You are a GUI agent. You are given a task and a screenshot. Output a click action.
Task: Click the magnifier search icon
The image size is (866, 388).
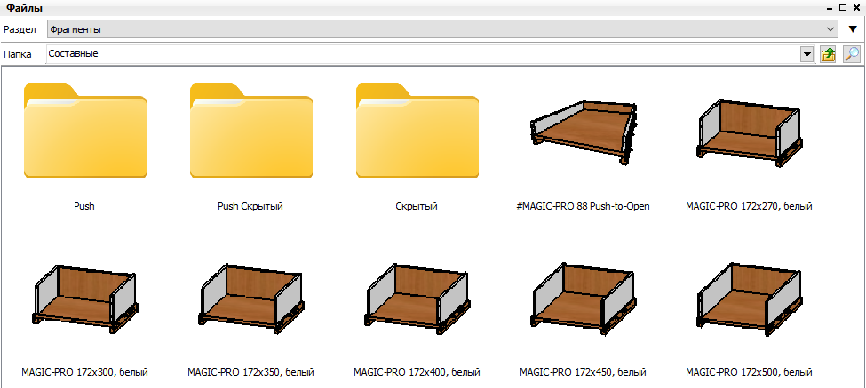pyautogui.click(x=852, y=54)
